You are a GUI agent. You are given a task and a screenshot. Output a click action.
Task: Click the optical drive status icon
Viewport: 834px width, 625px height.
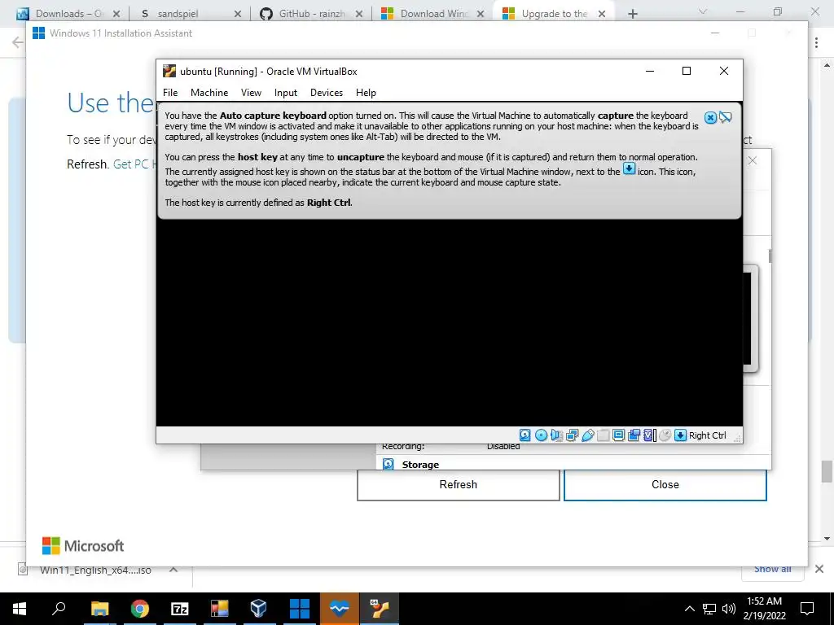click(x=541, y=435)
